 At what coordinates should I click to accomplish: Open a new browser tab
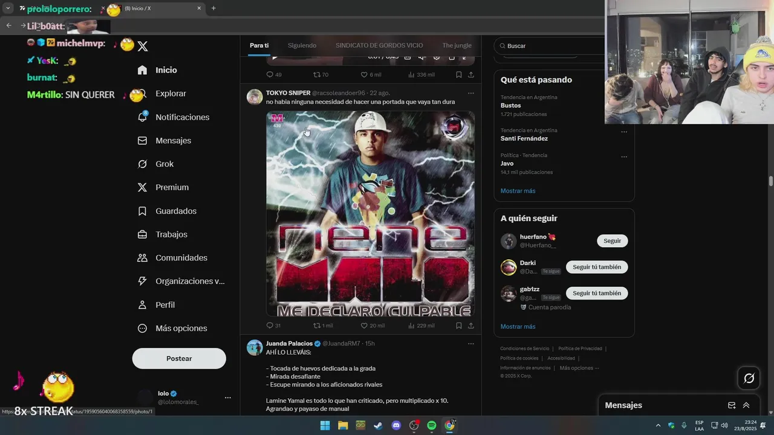213,8
